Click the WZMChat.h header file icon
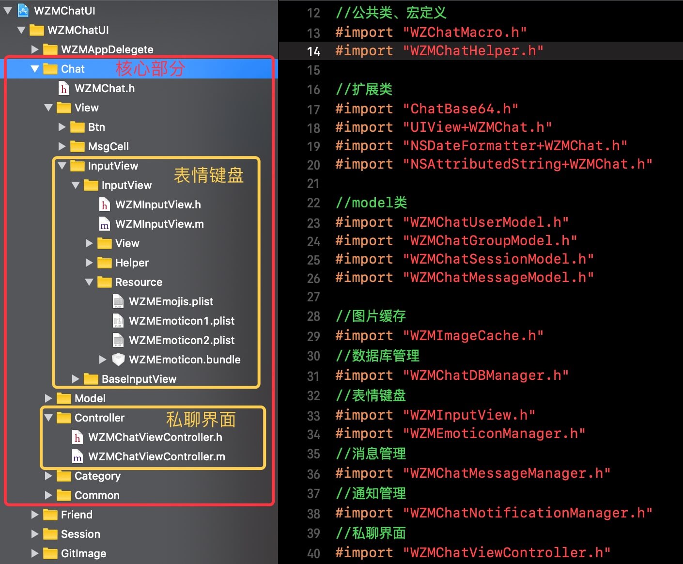Screen dimensions: 683x564 (64, 88)
